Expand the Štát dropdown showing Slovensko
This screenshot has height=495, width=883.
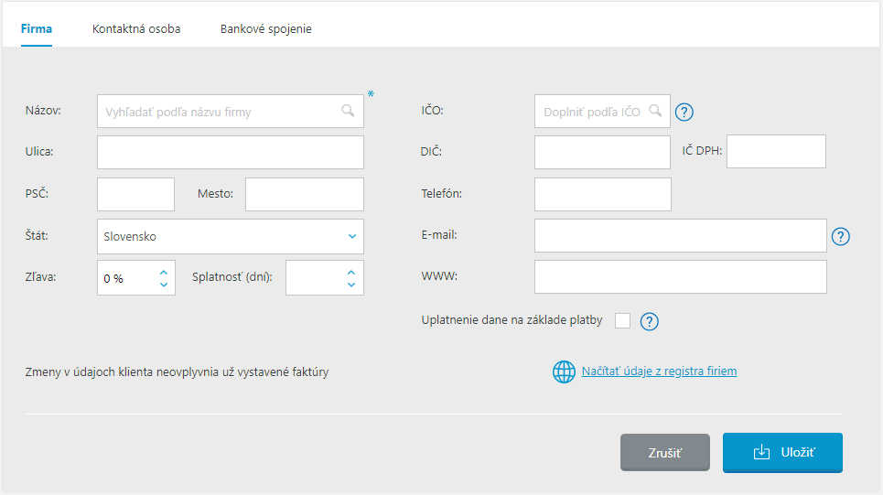[x=352, y=236]
